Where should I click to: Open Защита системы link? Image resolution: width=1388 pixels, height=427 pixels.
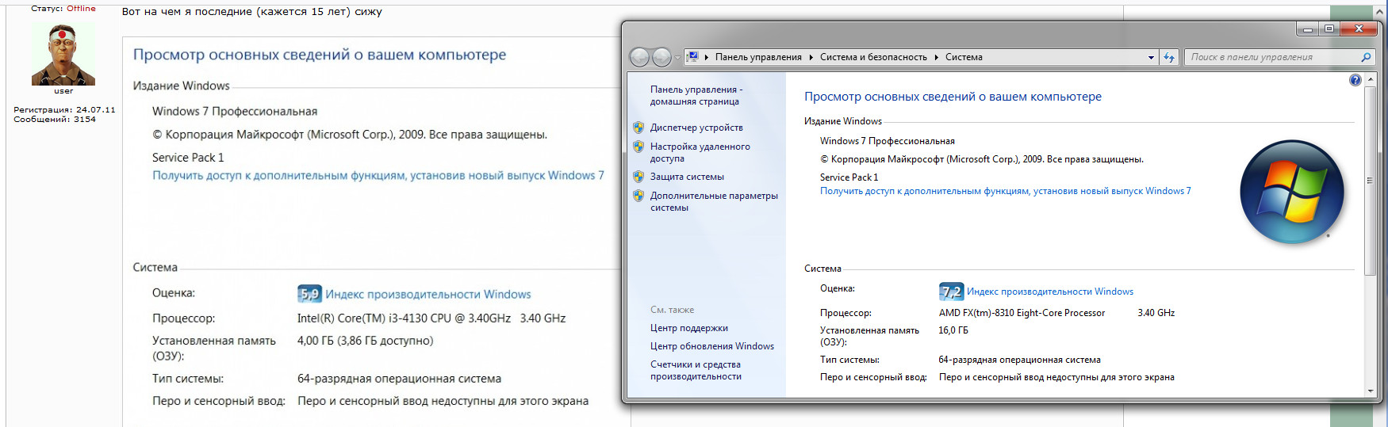687,177
